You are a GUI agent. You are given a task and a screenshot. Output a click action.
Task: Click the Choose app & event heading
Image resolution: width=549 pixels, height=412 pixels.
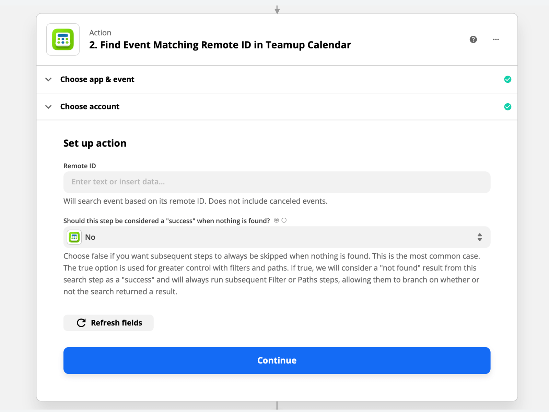(97, 79)
